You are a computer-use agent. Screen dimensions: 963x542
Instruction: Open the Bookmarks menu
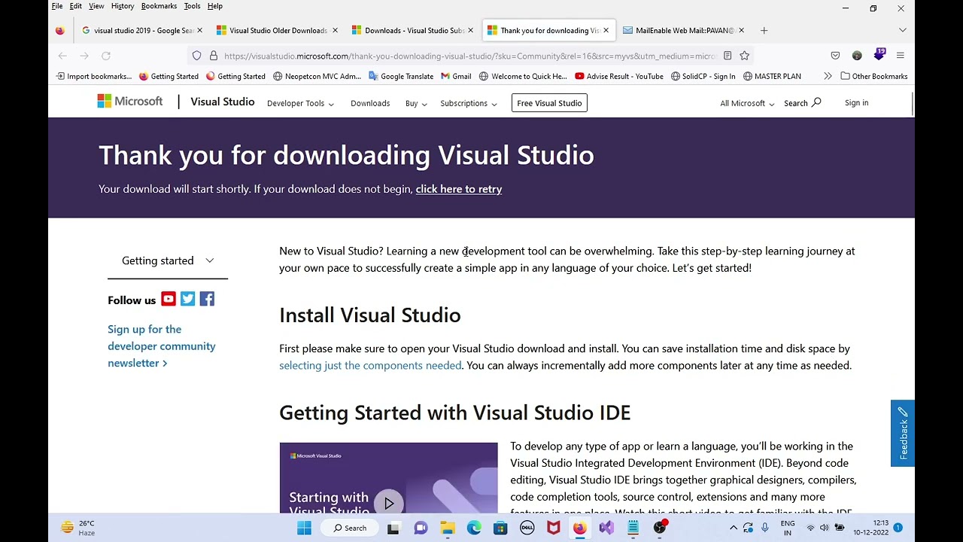(159, 6)
